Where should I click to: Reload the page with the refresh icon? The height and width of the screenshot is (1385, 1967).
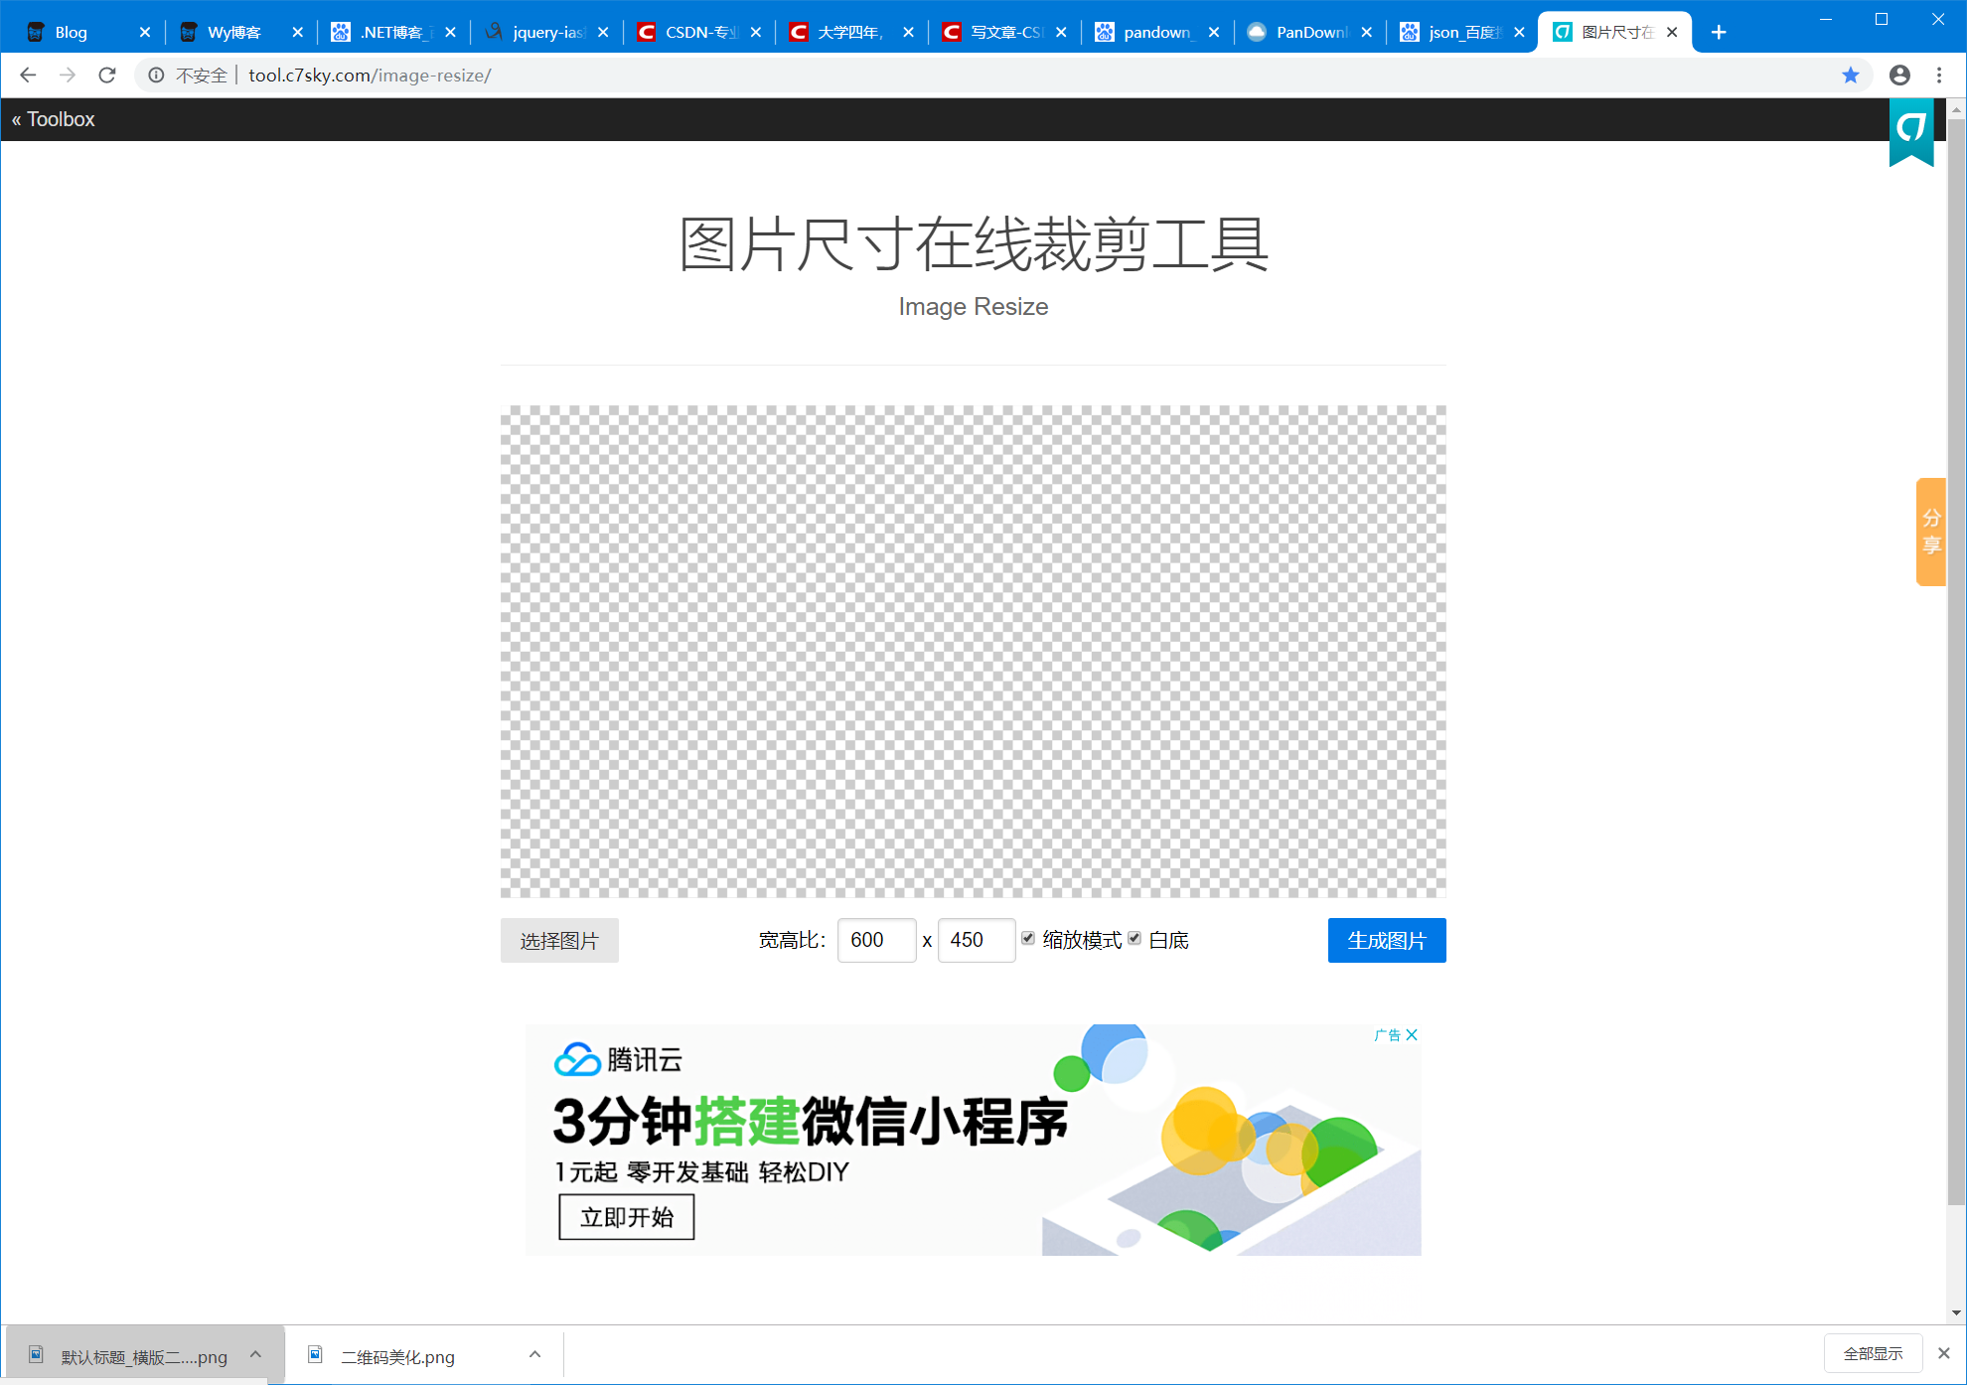click(107, 76)
